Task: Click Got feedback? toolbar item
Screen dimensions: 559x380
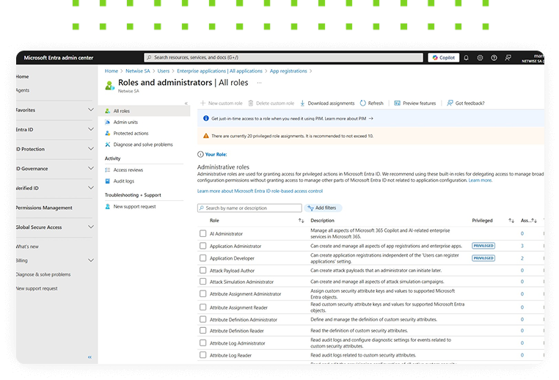Action: tap(466, 103)
